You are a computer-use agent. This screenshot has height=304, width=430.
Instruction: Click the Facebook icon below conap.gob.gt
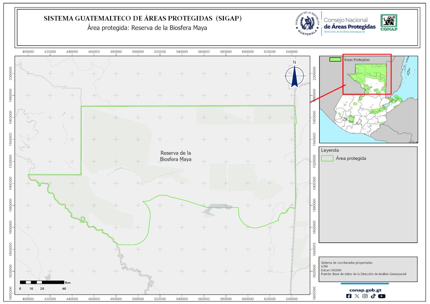point(349,296)
